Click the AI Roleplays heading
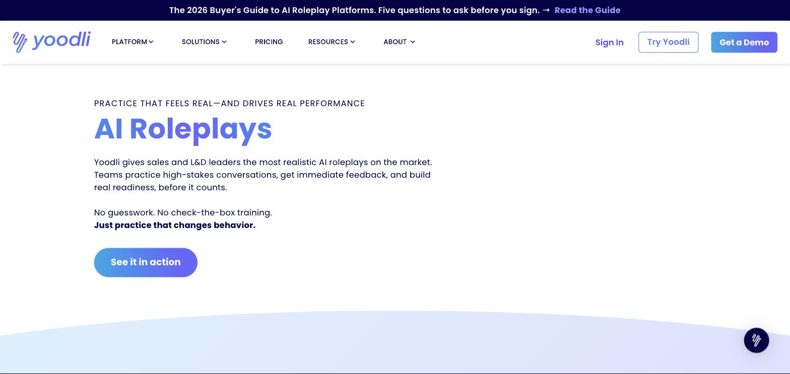790x374 pixels. coord(183,129)
